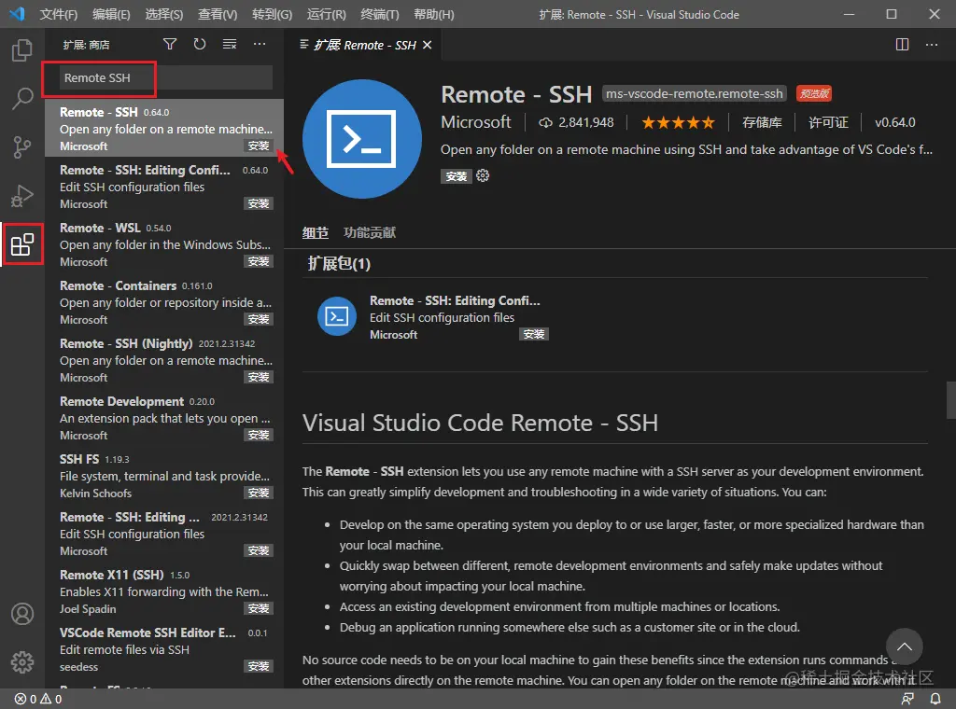
Task: Split the editor to the right
Action: pos(903,45)
